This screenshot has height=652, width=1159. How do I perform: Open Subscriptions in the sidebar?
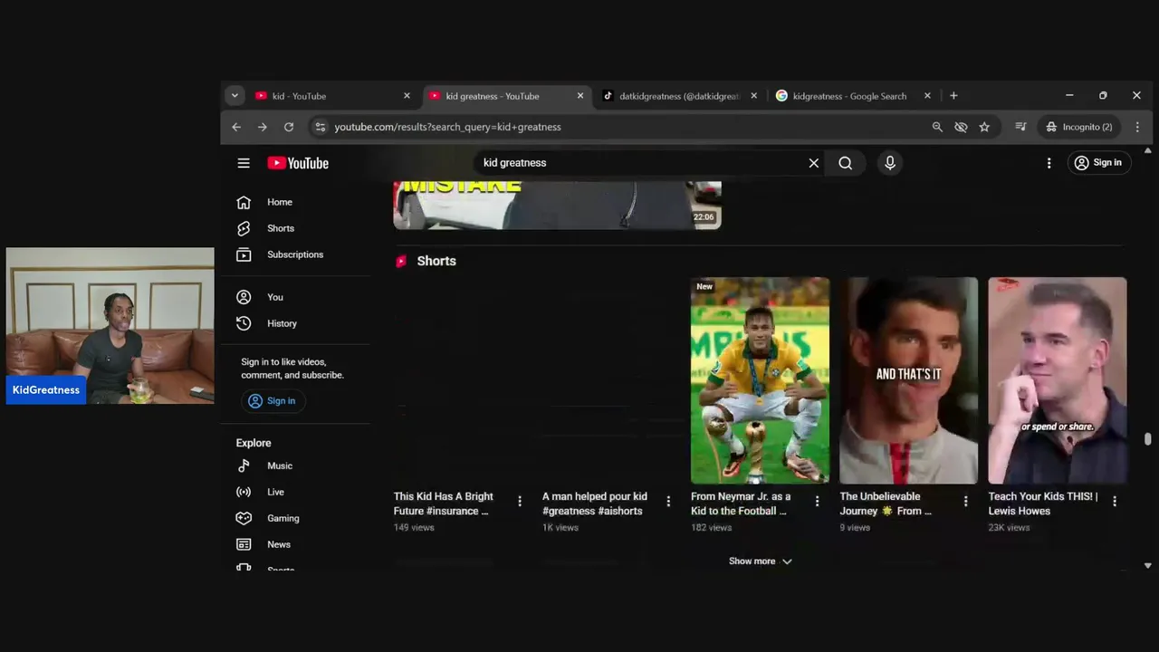(295, 254)
